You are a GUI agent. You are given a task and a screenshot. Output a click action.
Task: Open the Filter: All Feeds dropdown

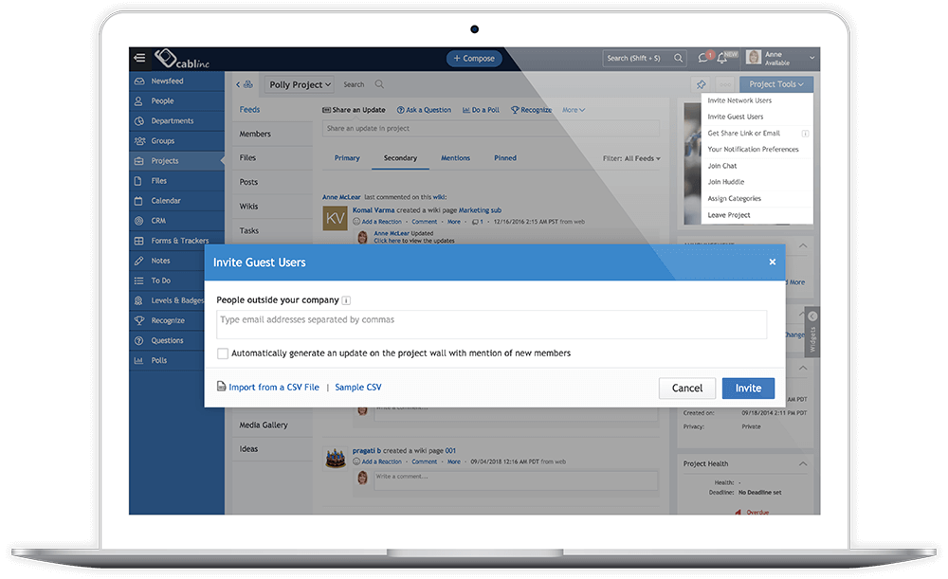tap(629, 157)
